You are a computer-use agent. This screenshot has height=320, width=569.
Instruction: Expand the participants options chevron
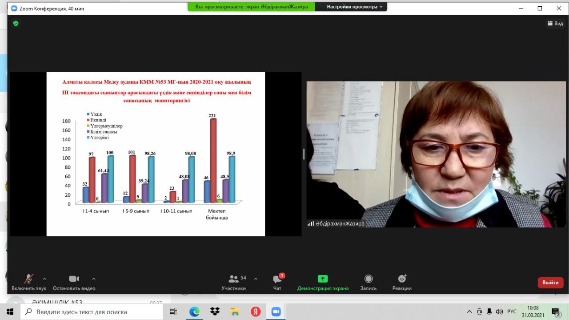[256, 279]
